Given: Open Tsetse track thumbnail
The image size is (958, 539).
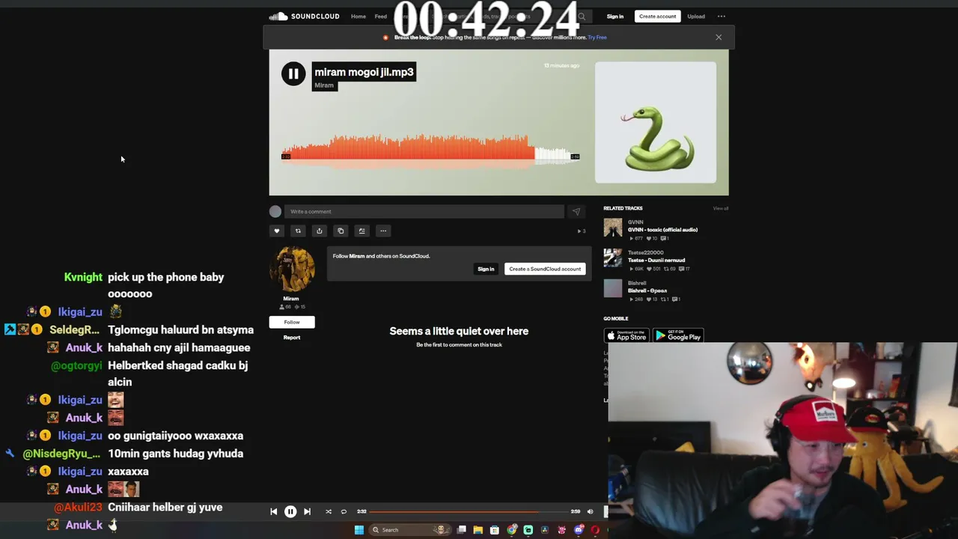Looking at the screenshot, I should (x=613, y=258).
